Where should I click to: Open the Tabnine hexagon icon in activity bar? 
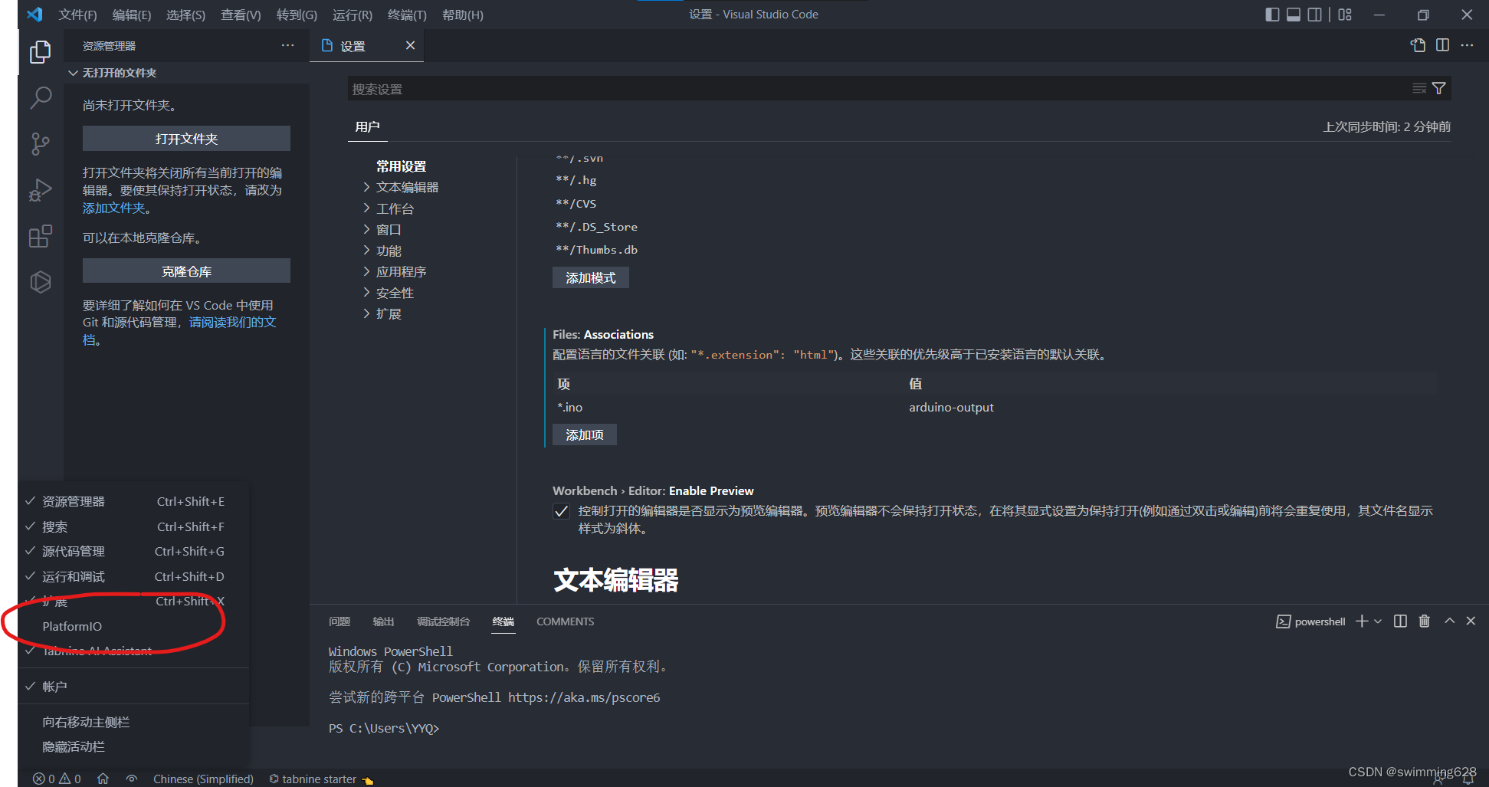click(41, 282)
